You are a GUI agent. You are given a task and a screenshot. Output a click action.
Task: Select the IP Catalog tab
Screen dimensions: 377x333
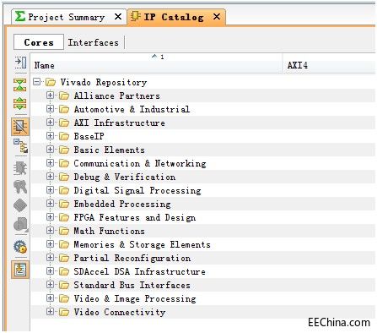pos(176,17)
